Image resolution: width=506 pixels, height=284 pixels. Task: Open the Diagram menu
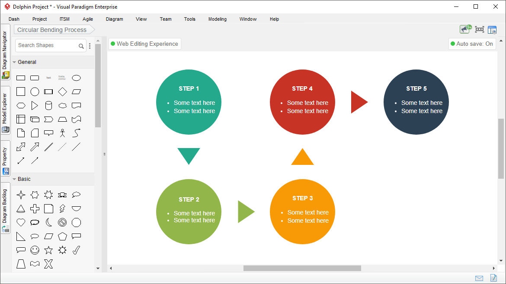pyautogui.click(x=114, y=19)
